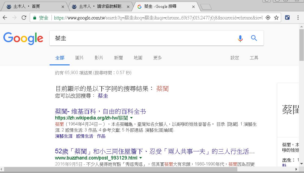Open the 52歲「蔡閨」result title
This screenshot has width=304, height=173.
coord(155,151)
